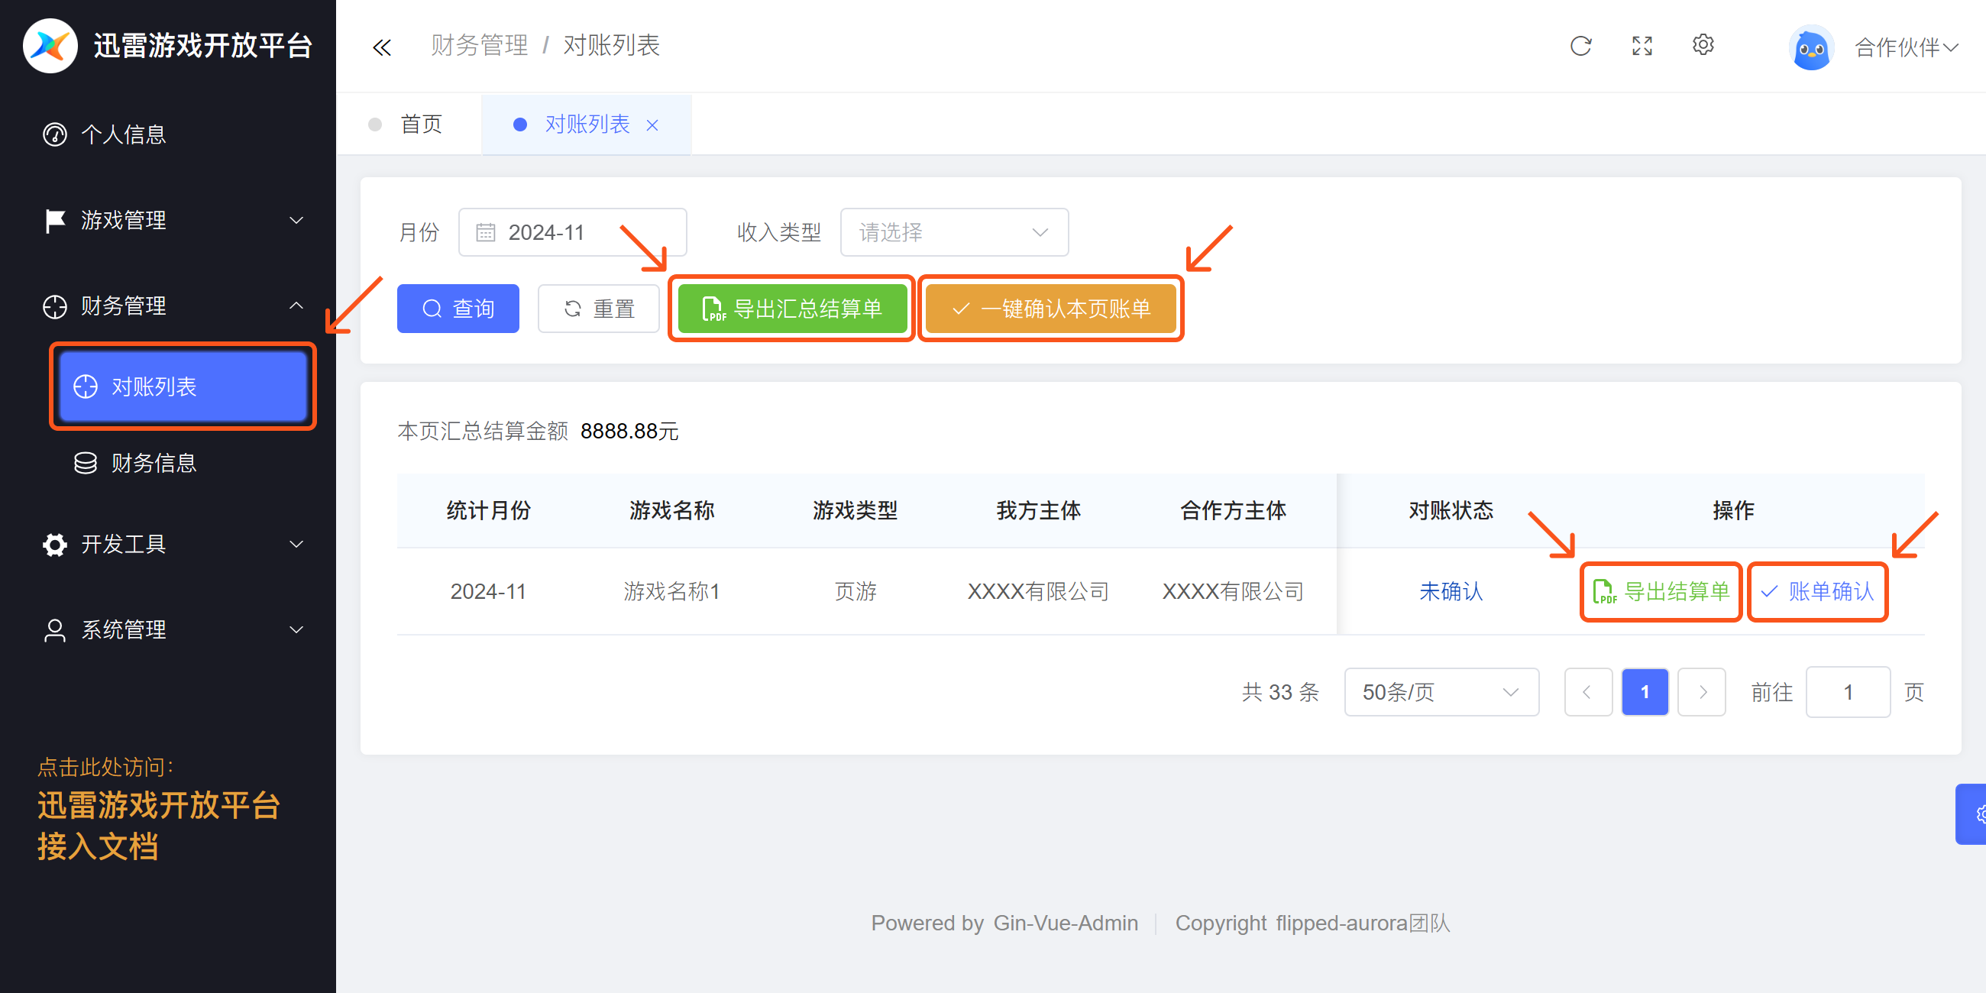Expand the 游戏管理 menu
The image size is (1986, 993).
click(x=168, y=221)
